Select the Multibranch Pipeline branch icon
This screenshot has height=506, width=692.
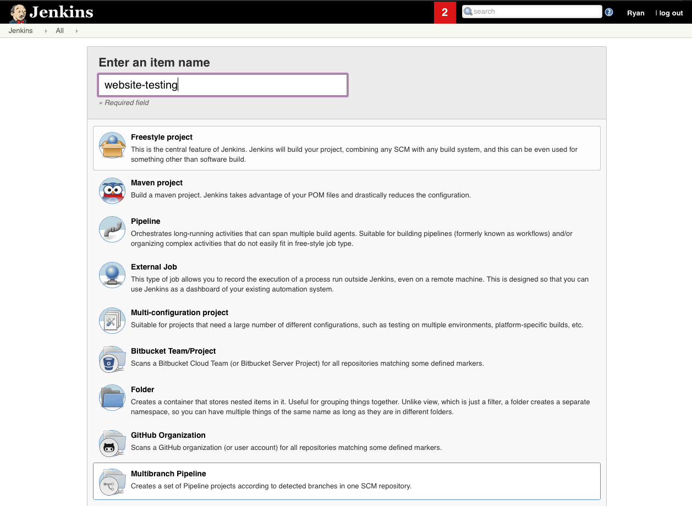pyautogui.click(x=112, y=482)
